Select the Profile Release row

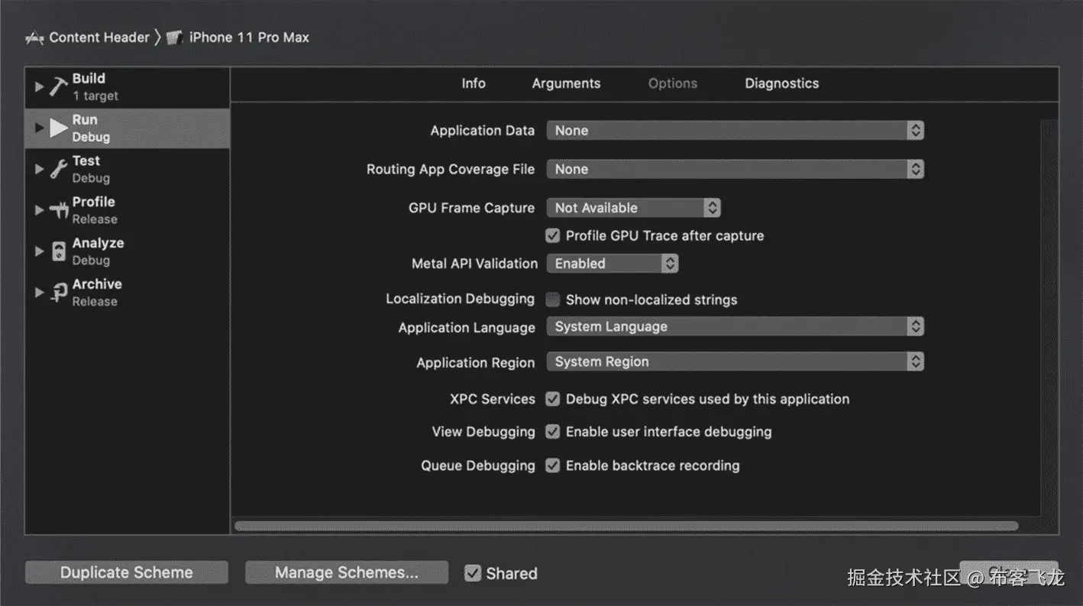tap(128, 210)
